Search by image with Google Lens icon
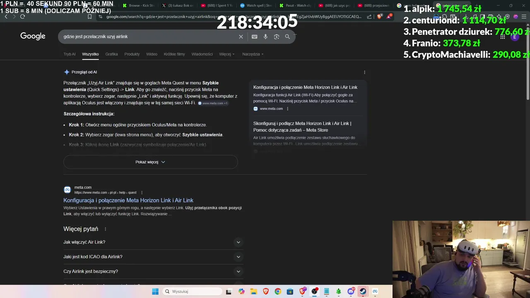The image size is (530, 298). [x=277, y=36]
